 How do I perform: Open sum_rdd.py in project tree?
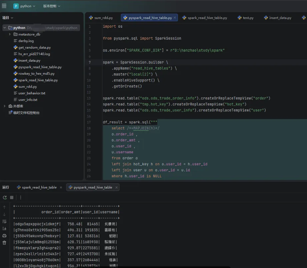point(28,87)
